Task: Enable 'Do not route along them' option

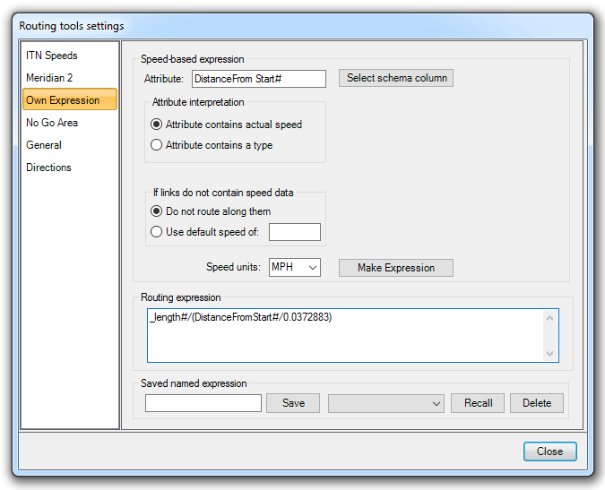Action: click(157, 211)
